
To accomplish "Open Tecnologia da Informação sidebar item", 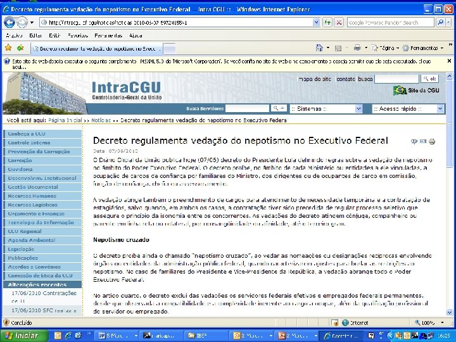I will [x=42, y=222].
